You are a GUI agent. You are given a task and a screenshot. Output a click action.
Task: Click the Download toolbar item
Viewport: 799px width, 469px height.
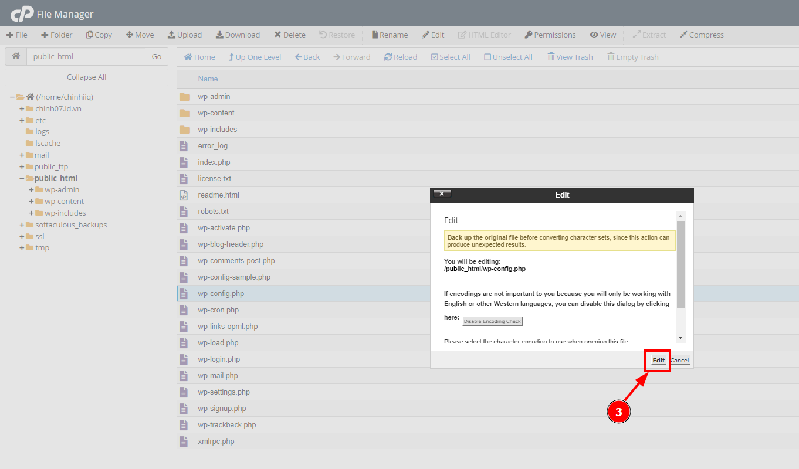pyautogui.click(x=238, y=35)
